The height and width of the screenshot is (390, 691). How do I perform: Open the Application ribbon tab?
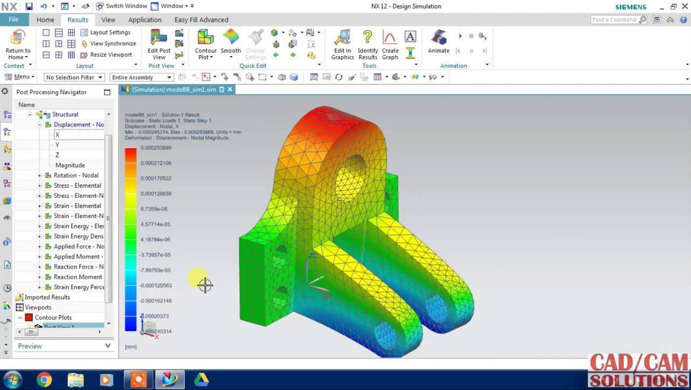[x=144, y=20]
